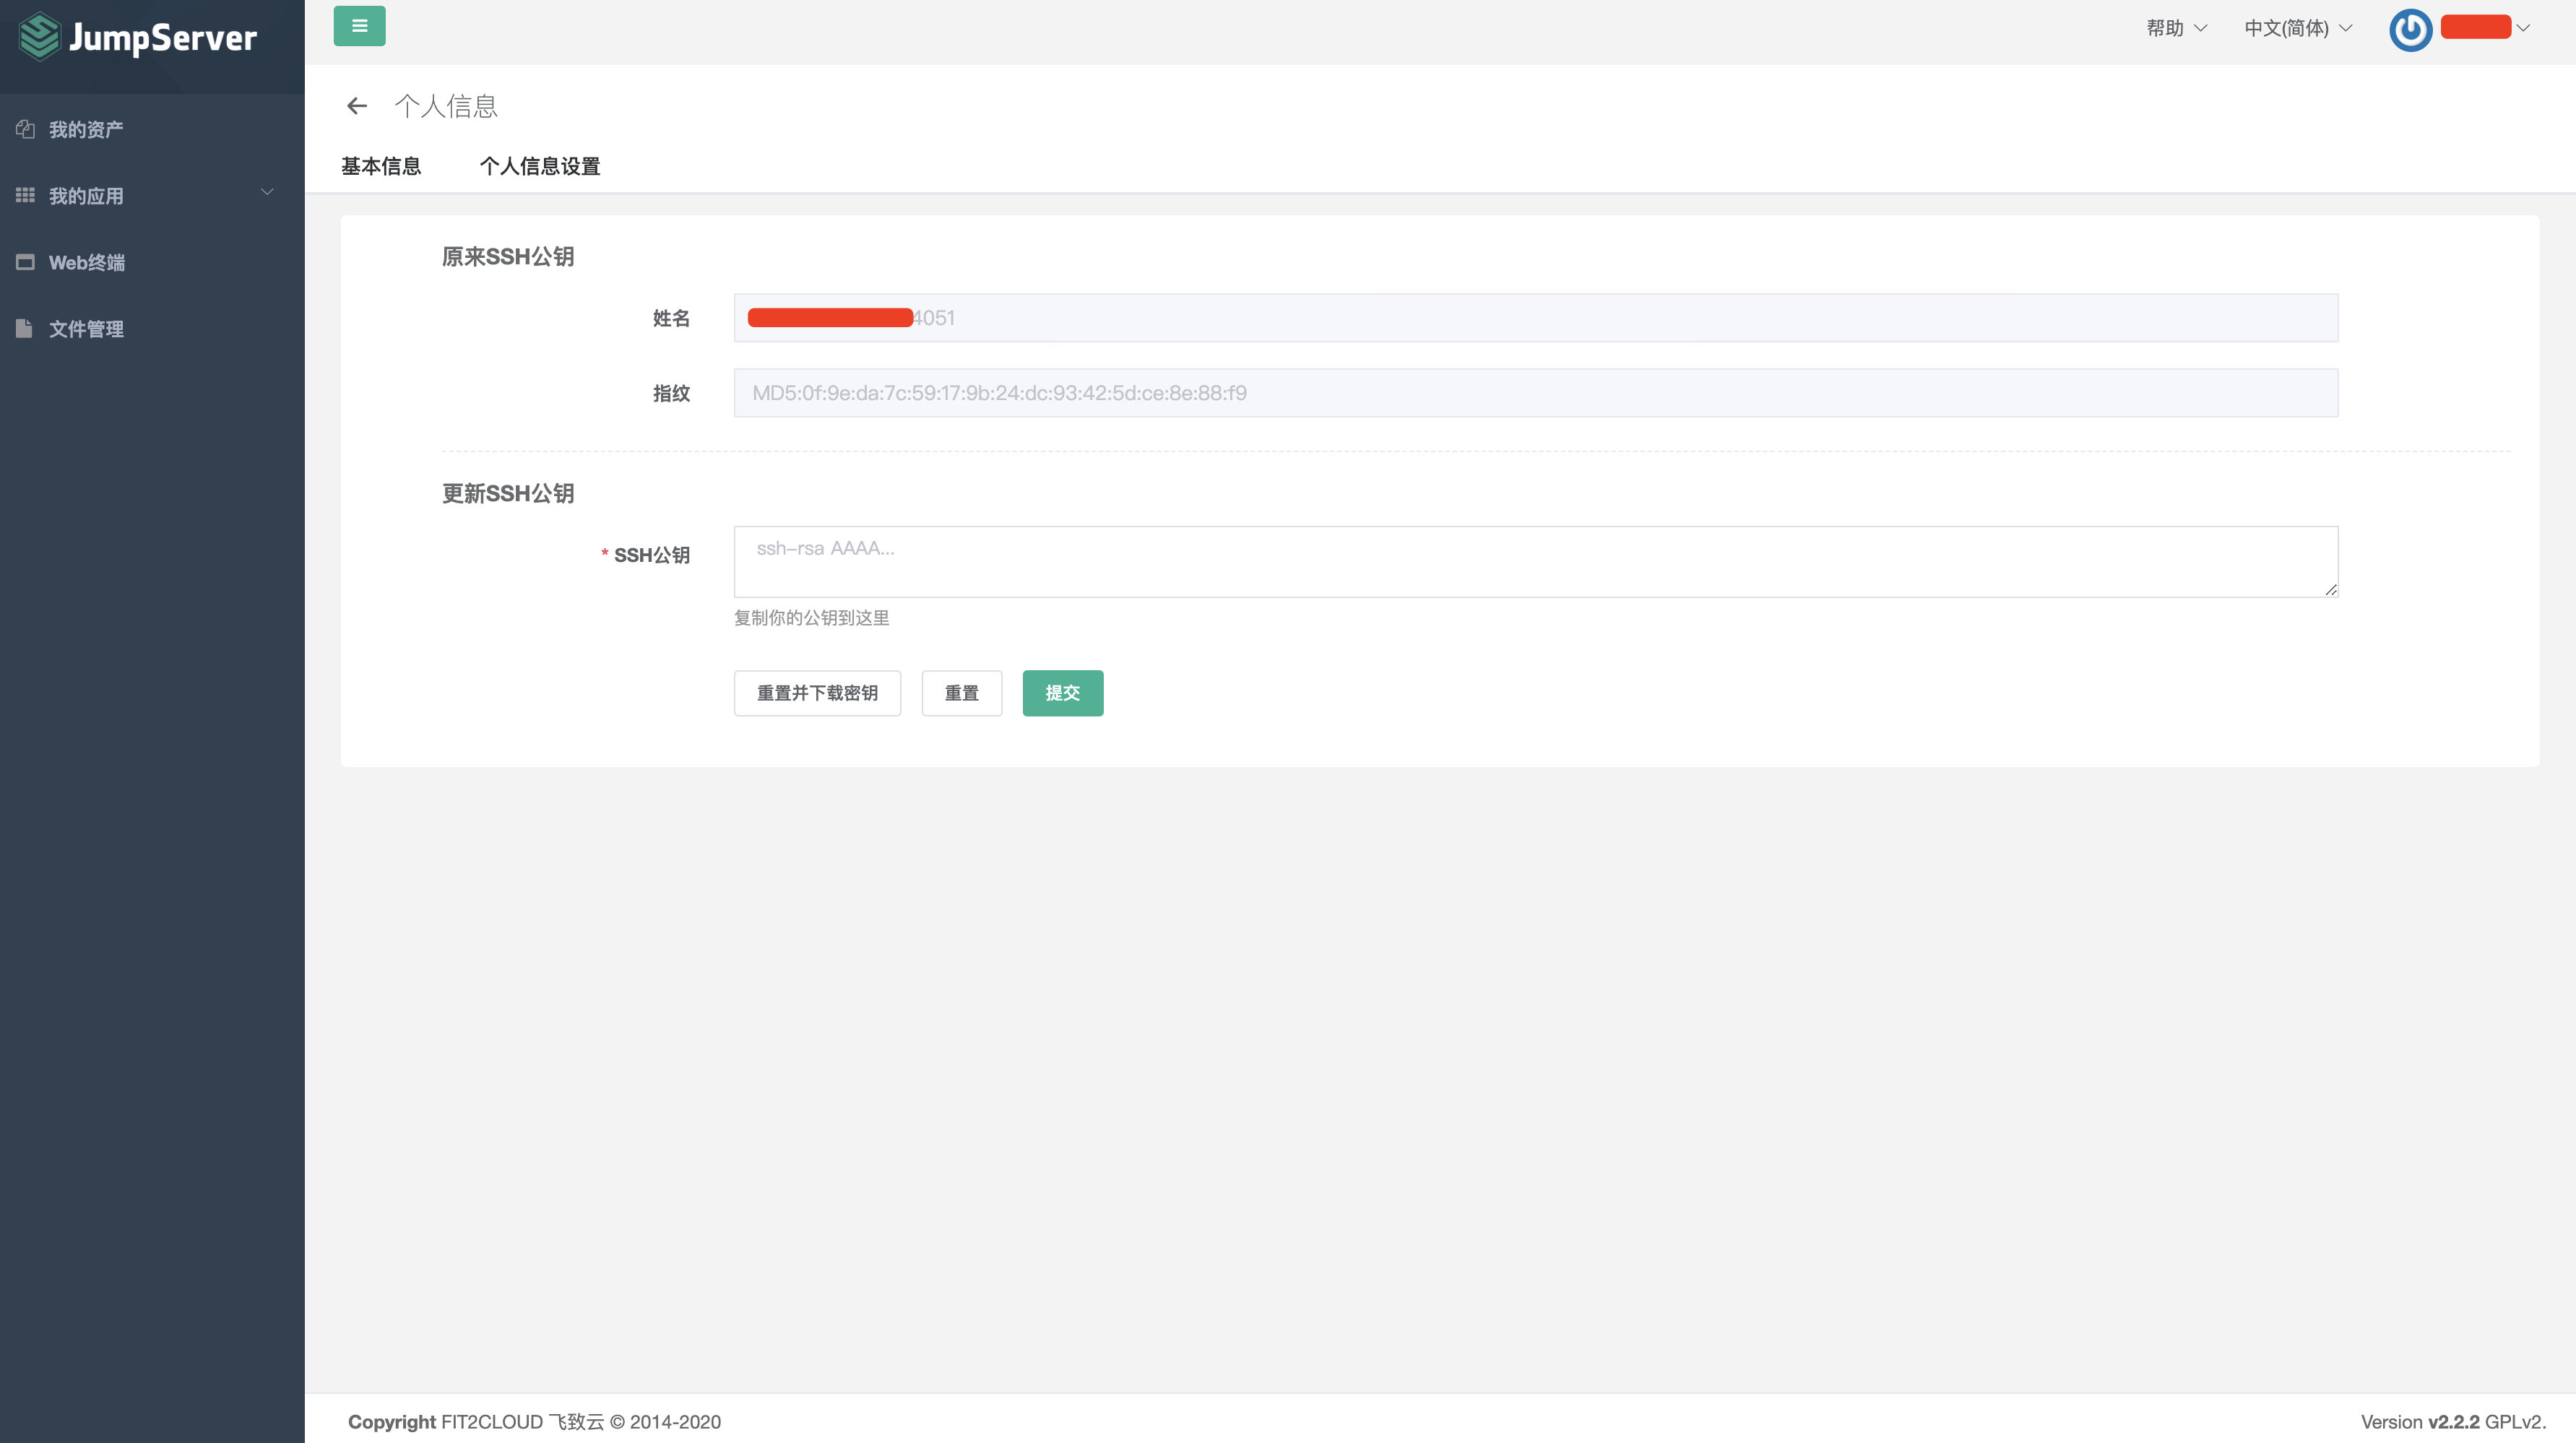Switch to the 个人信息设置 tab
2576x1443 pixels.
point(540,166)
